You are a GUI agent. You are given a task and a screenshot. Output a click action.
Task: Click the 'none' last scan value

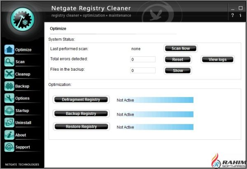click(x=136, y=49)
